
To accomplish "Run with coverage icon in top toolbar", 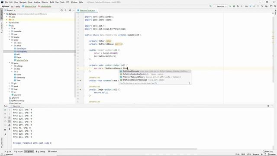I will (238, 6).
